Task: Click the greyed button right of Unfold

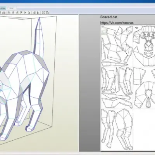Action: click(12, 8)
